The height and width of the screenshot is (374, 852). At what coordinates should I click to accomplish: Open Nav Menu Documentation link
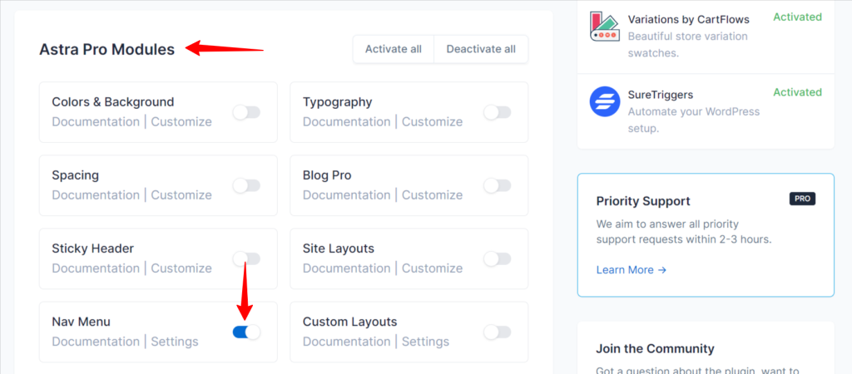click(96, 342)
